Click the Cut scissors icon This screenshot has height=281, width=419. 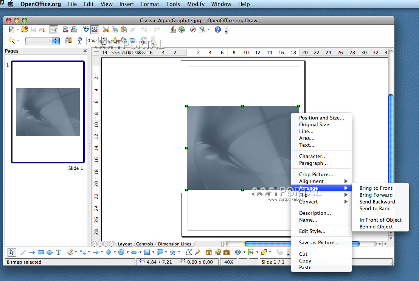106,30
